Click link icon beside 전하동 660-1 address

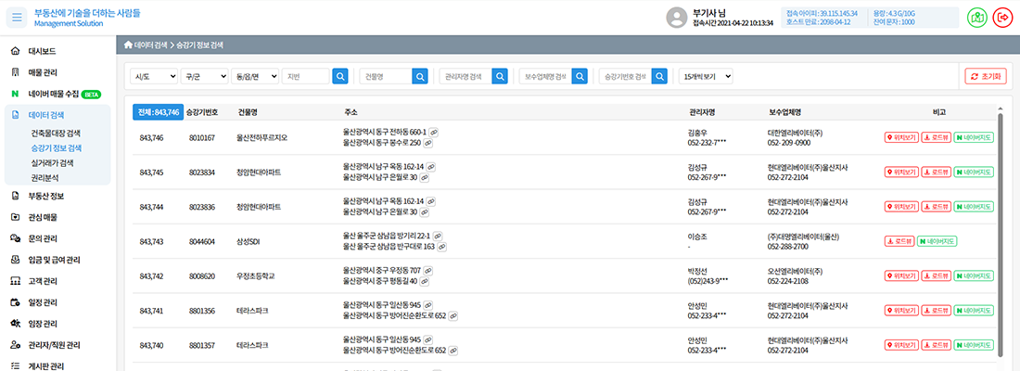pyautogui.click(x=434, y=132)
